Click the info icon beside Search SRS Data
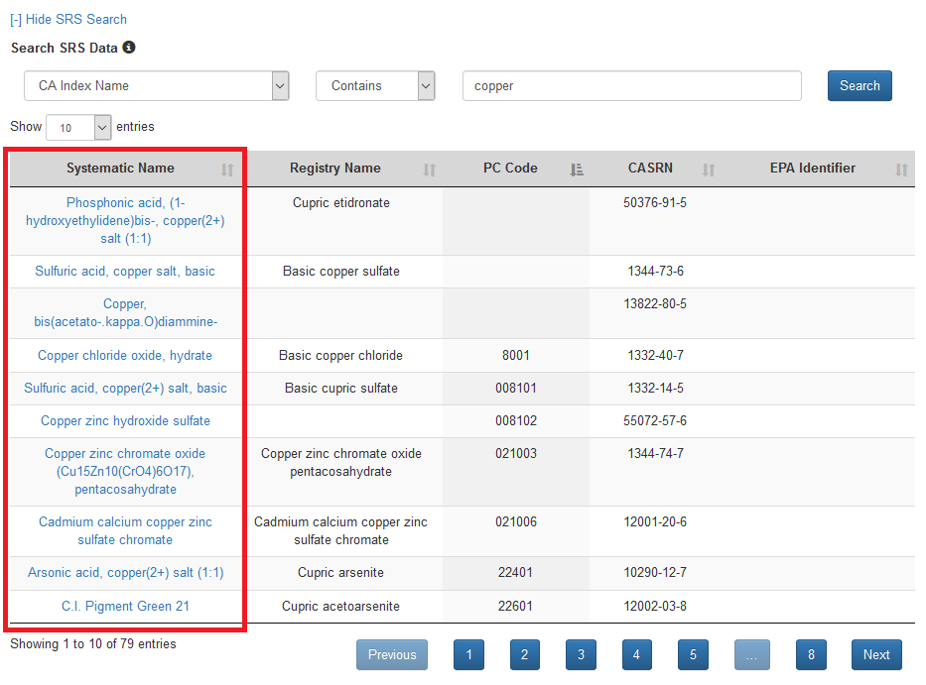The width and height of the screenshot is (926, 685). (x=129, y=48)
